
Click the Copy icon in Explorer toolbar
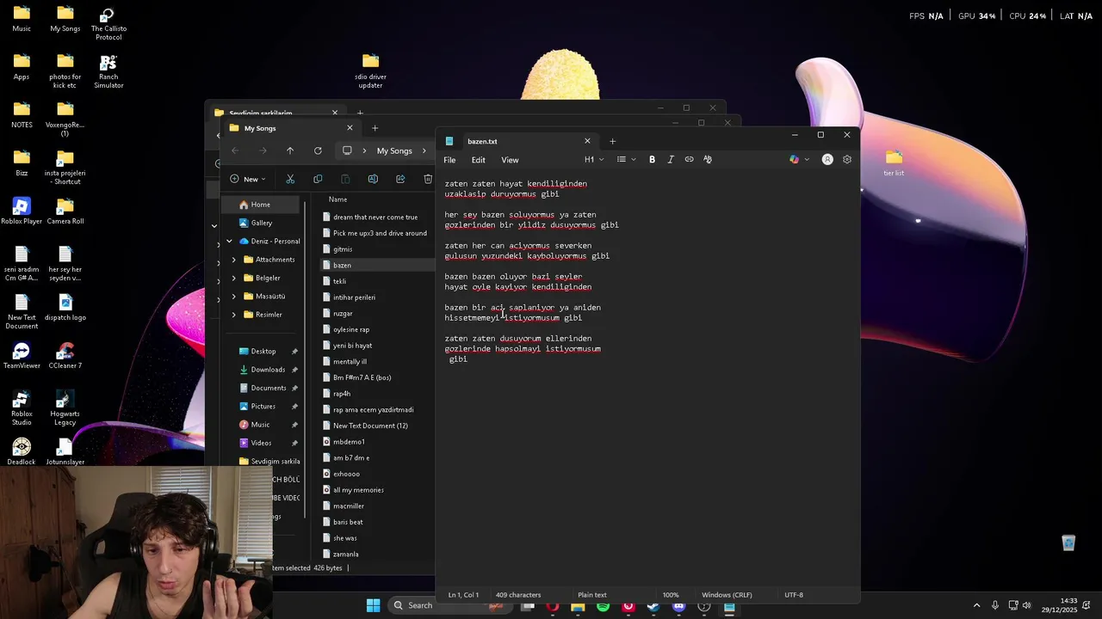pos(318,179)
